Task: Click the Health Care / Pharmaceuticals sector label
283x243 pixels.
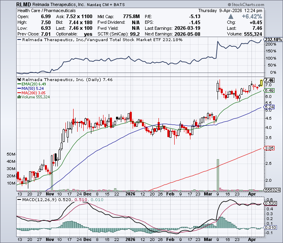Action: tap(46, 10)
